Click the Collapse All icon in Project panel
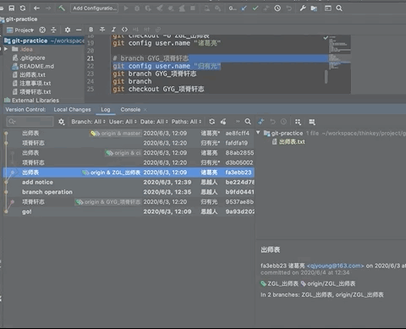The image size is (406, 329). 53,30
